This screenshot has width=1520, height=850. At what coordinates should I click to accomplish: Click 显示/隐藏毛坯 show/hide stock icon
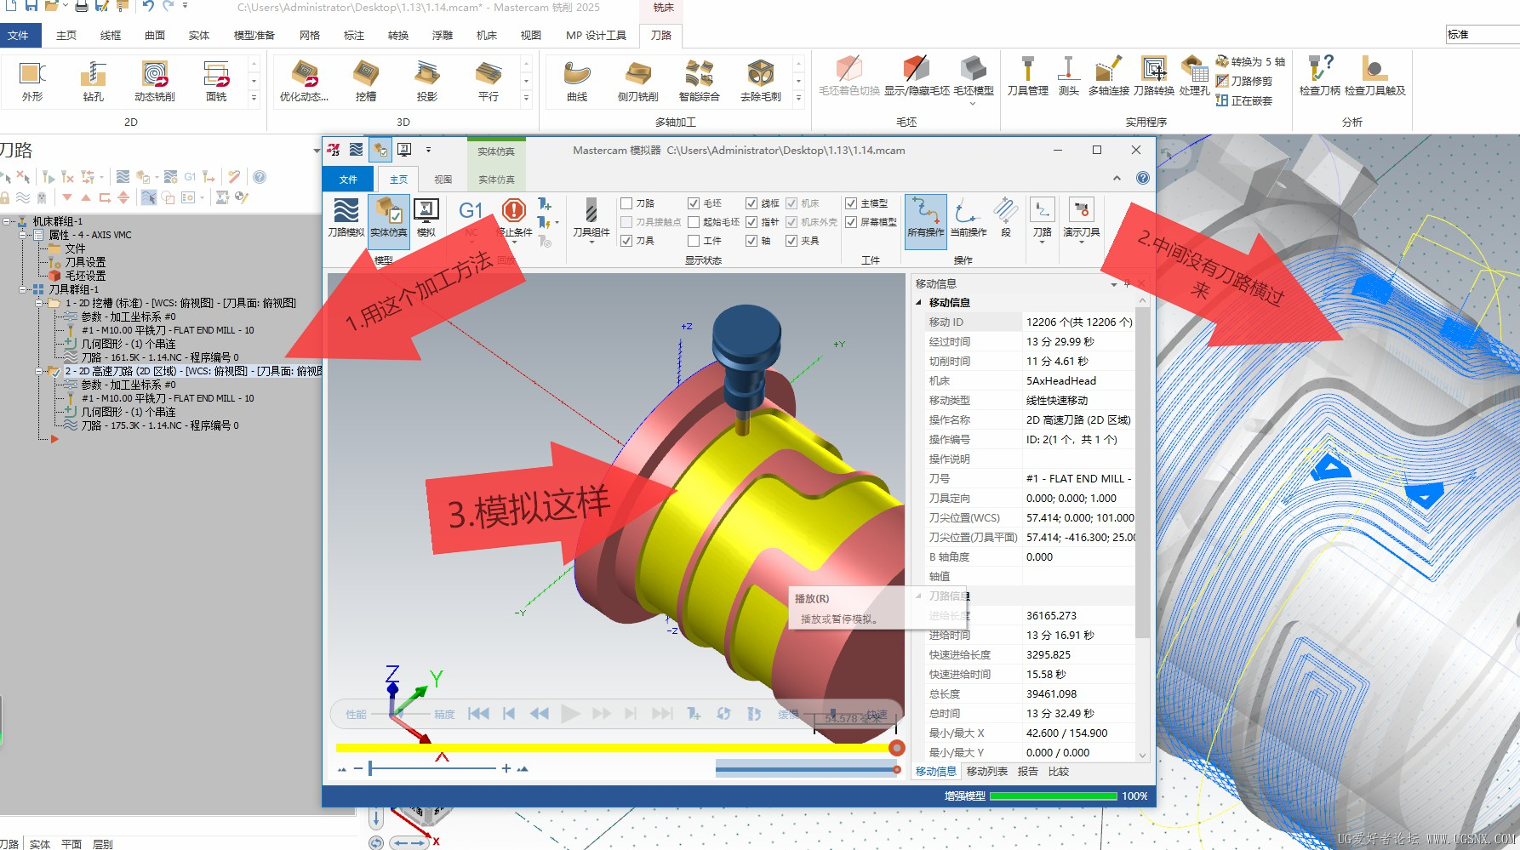pyautogui.click(x=917, y=77)
